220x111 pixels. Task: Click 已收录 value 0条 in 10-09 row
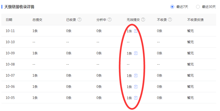[69, 53]
